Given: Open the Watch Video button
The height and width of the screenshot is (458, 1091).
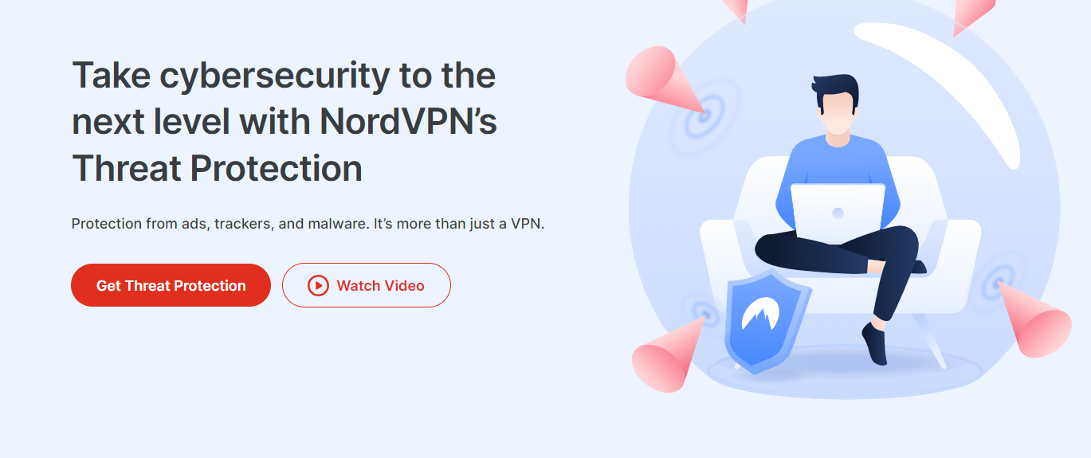Looking at the screenshot, I should pos(367,285).
